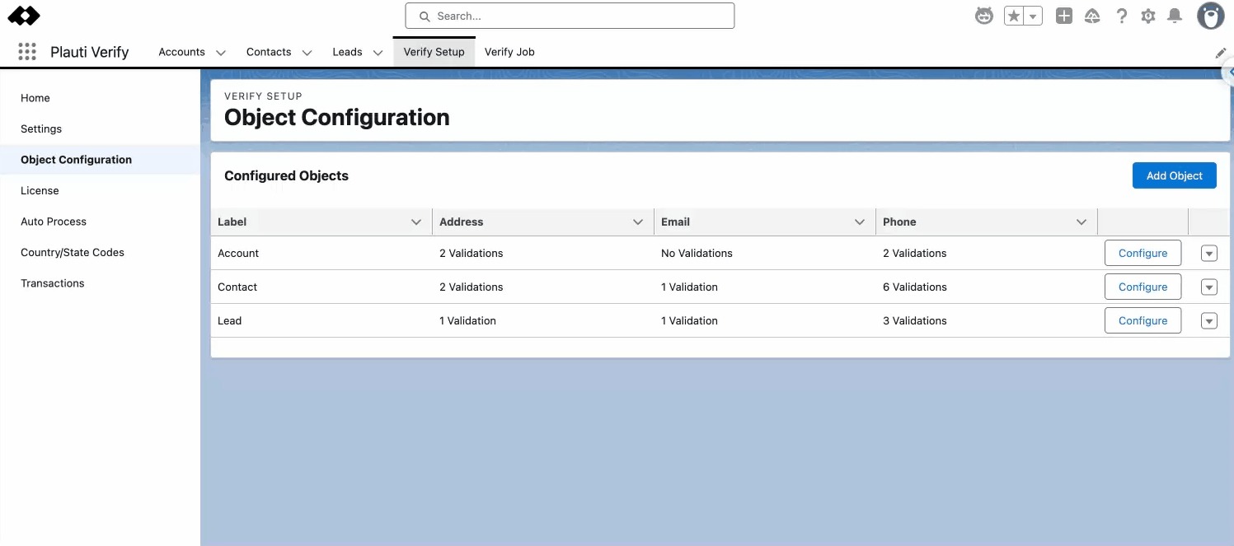Image resolution: width=1234 pixels, height=546 pixels.
Task: Expand the Accounts tab dropdown chevron
Action: point(221,53)
